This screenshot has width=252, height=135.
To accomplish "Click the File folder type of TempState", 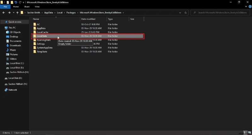I will 113,52.
